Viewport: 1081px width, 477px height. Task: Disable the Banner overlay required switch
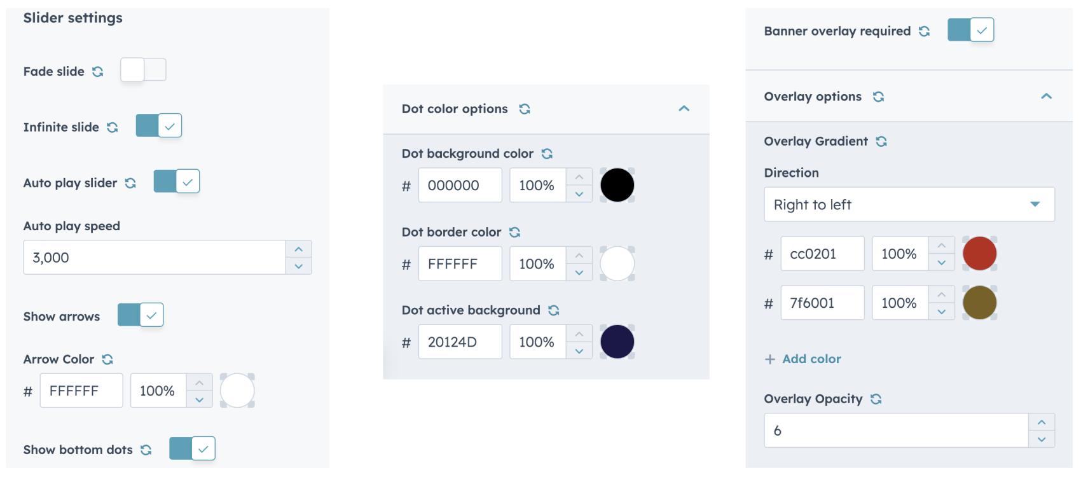tap(970, 31)
